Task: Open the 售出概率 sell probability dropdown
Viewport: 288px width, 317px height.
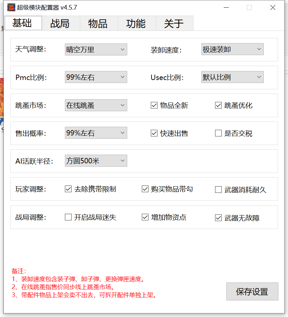Action: pyautogui.click(x=96, y=133)
